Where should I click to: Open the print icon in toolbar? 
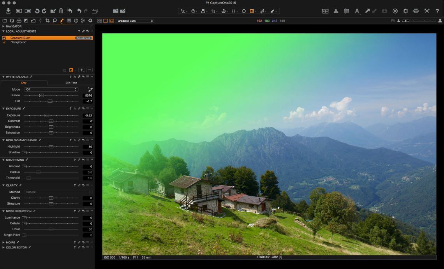point(416,11)
